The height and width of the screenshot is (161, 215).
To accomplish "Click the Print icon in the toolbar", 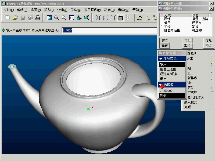I will [38, 18].
